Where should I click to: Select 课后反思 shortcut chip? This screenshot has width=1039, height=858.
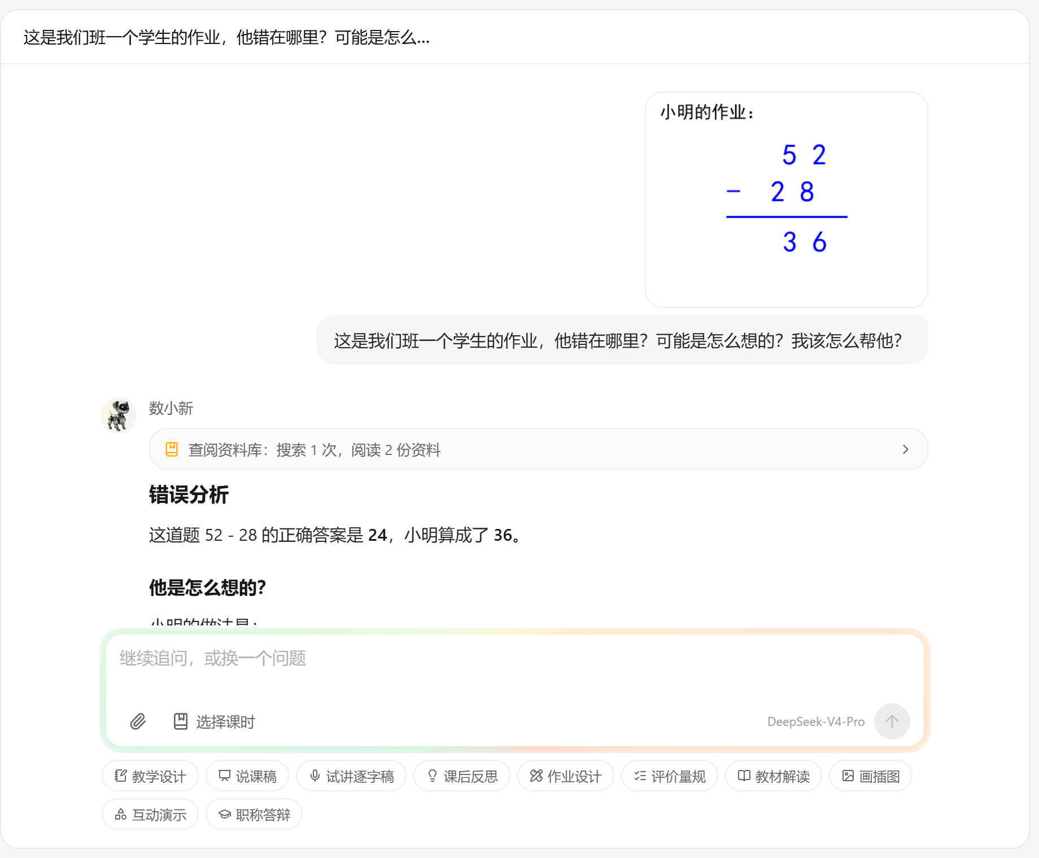point(462,776)
